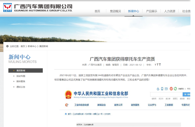Open 新闻动态 in the MIIT menu

[101, 105]
